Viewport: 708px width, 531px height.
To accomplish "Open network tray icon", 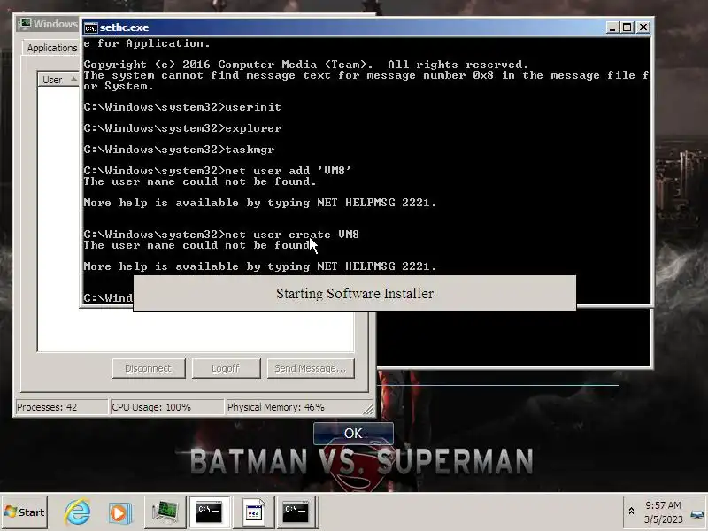I will point(696,515).
